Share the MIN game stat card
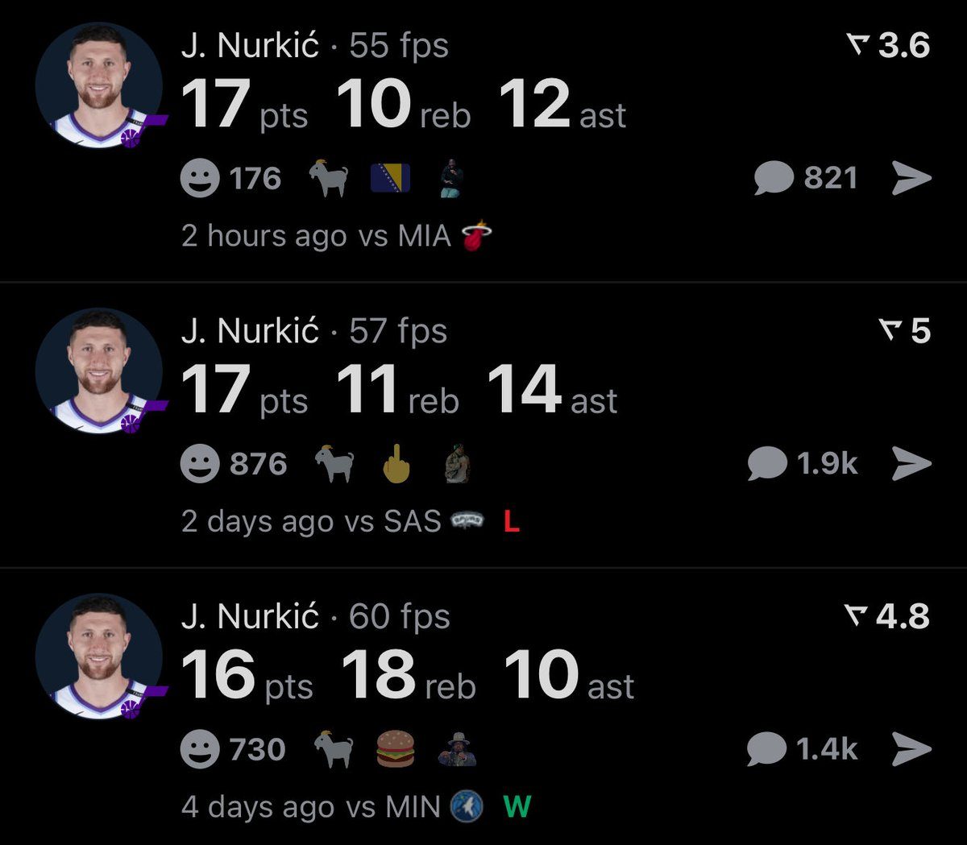This screenshot has height=845, width=967. click(x=911, y=749)
